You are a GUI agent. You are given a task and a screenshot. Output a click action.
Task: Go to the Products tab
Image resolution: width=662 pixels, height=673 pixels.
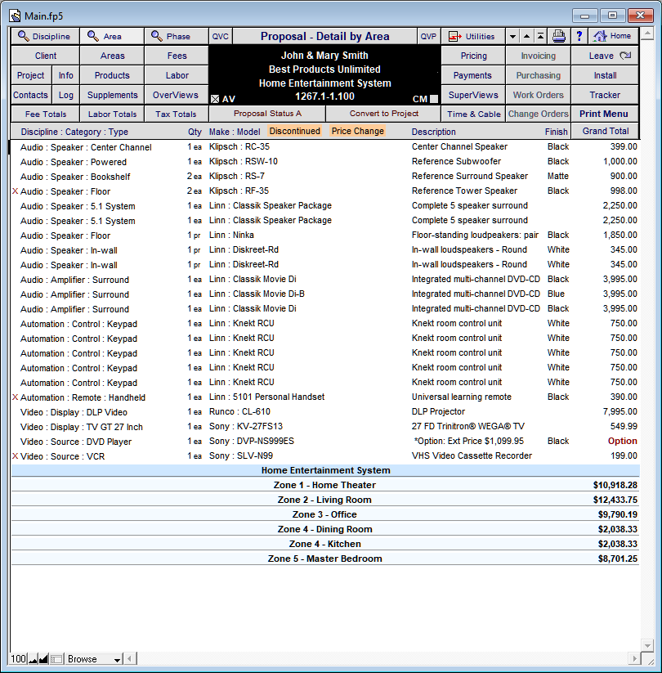pos(112,75)
